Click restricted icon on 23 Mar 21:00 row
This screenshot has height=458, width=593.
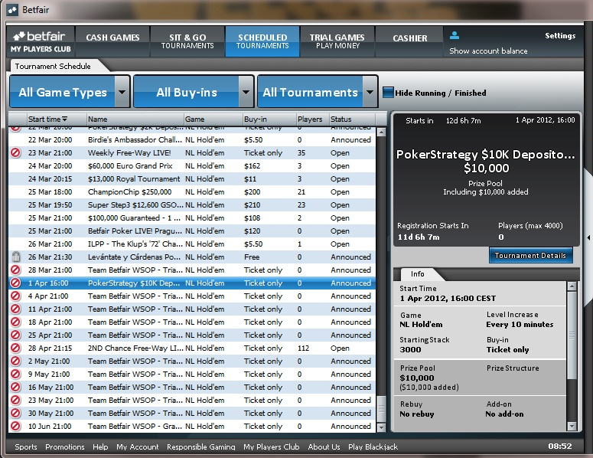tap(15, 153)
